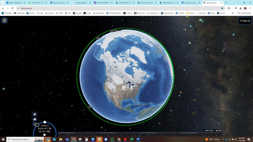
Task: Switch to the Is There a Path to tab
Action: tap(81, 3)
